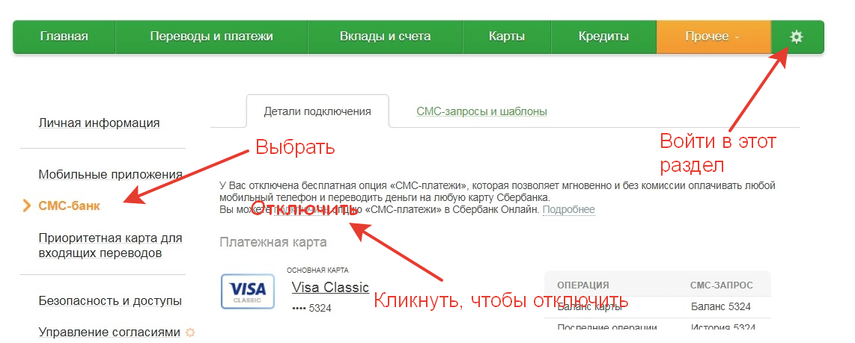Open Управление согласиями in sidebar
The height and width of the screenshot is (343, 855).
click(109, 332)
